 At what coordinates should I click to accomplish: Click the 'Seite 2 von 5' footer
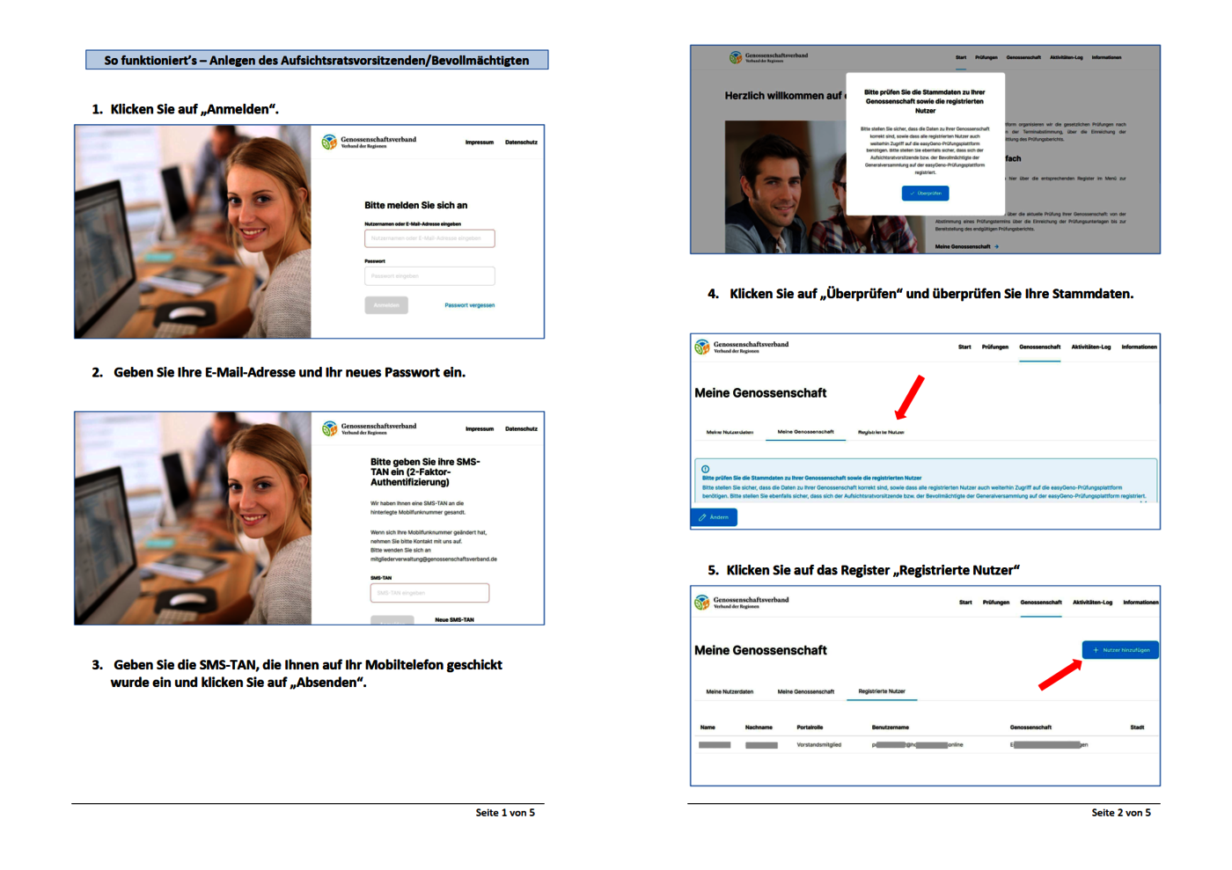[x=1121, y=813]
